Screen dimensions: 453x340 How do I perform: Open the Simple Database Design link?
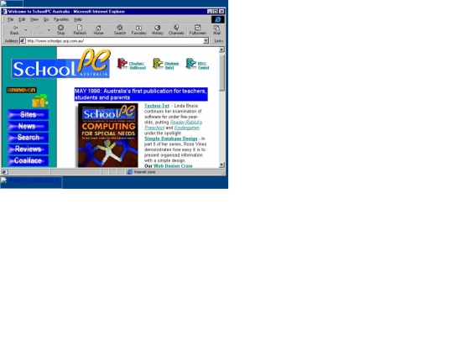click(x=171, y=139)
